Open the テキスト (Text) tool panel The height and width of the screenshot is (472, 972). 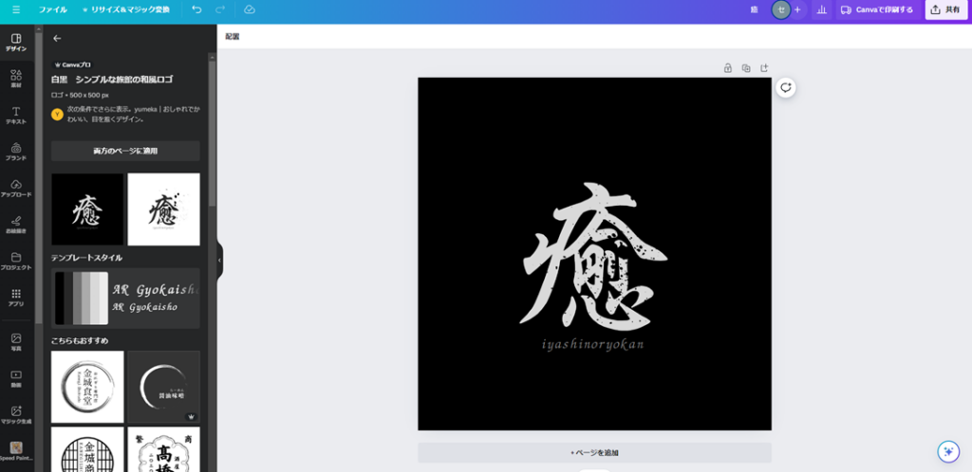[15, 115]
